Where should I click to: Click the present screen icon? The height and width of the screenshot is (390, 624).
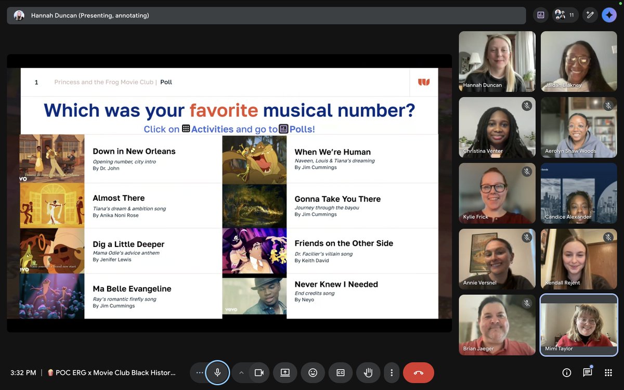[x=285, y=372]
